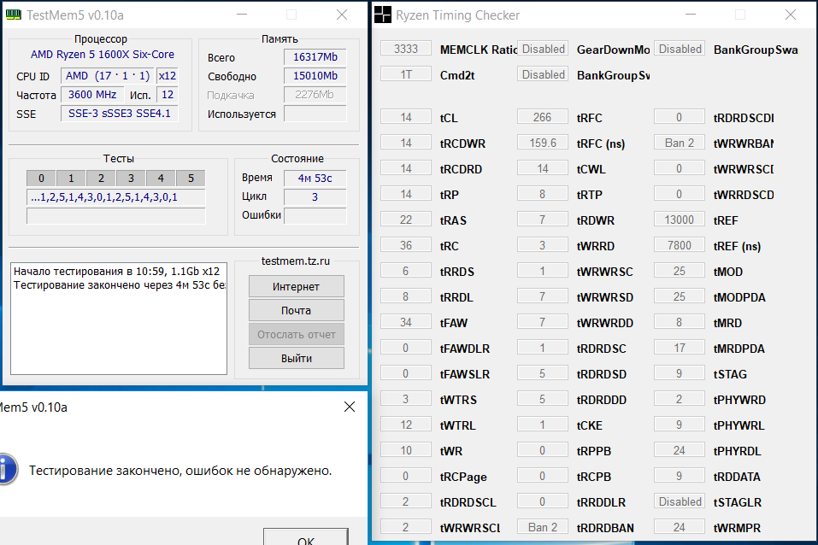Click the tWRMPR value 24

pyautogui.click(x=680, y=527)
